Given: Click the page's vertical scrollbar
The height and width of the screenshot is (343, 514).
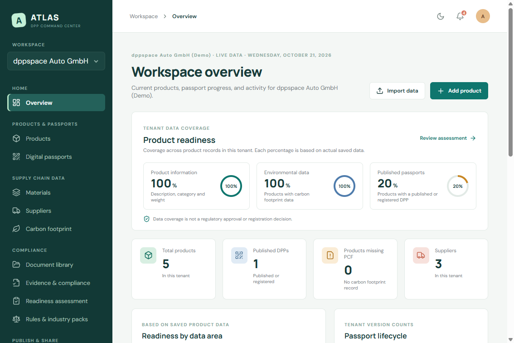Looking at the screenshot, I should click(x=510, y=82).
